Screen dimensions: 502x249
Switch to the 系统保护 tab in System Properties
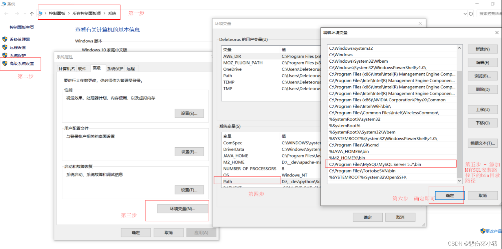115,68
